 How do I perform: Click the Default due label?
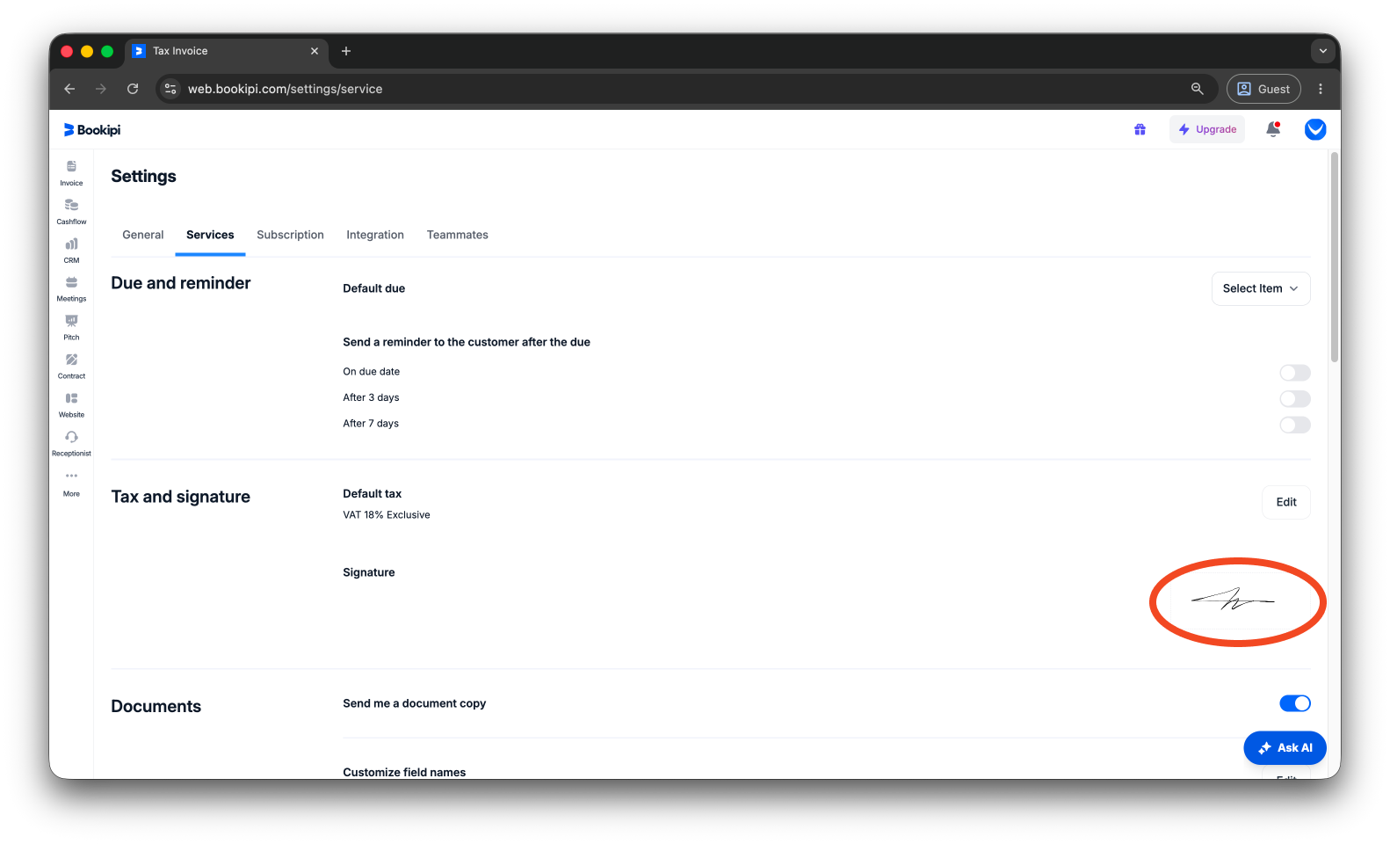tap(373, 288)
